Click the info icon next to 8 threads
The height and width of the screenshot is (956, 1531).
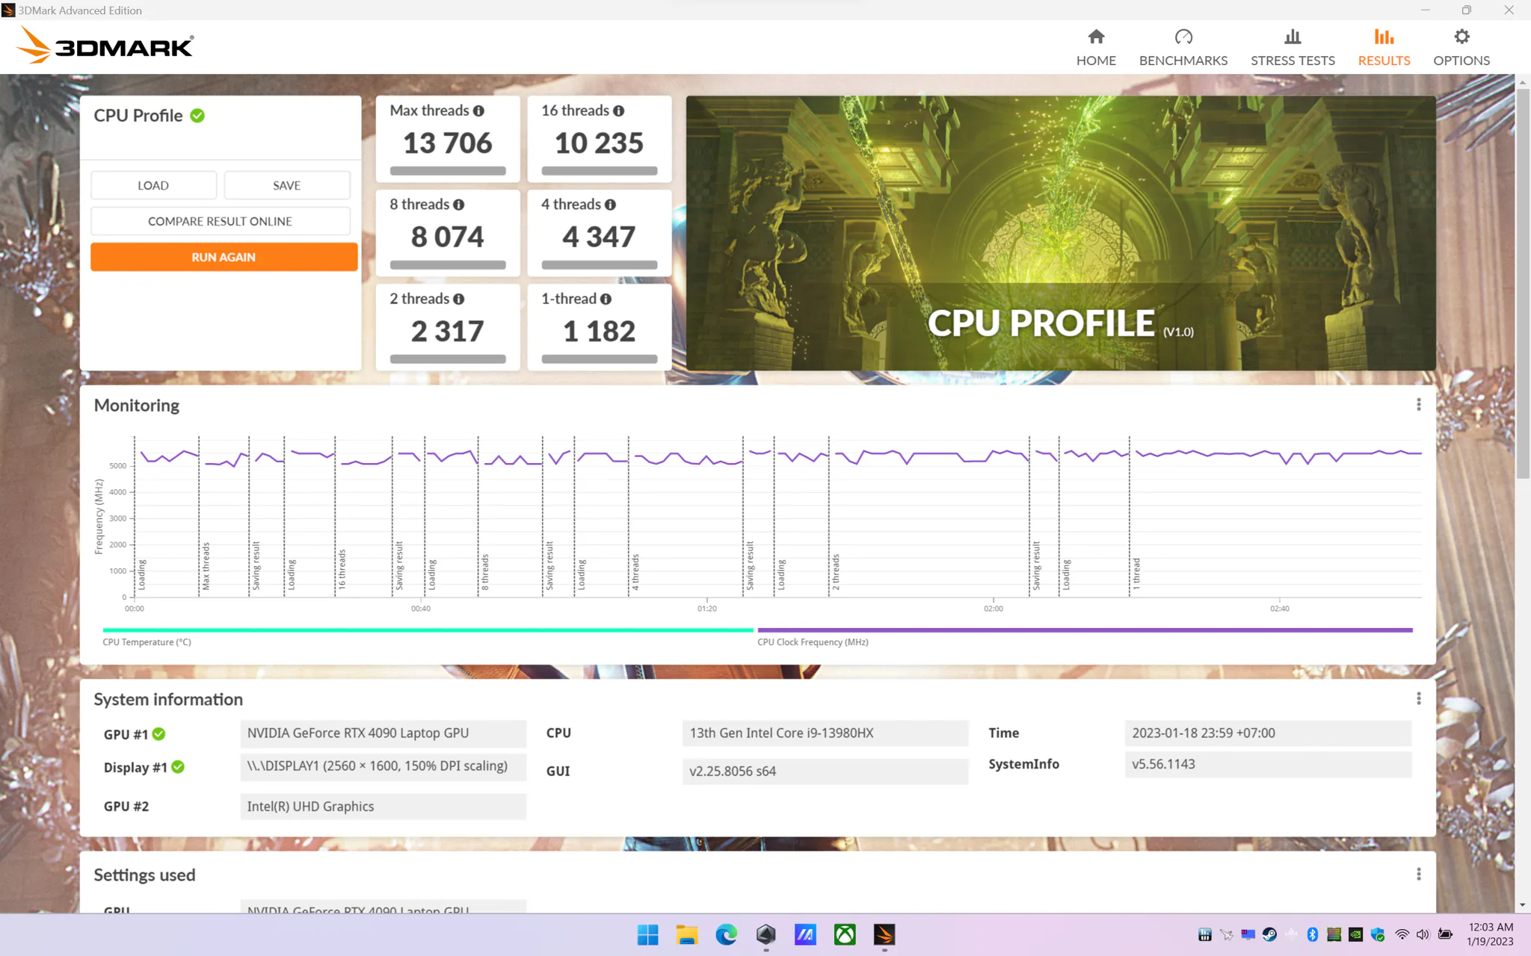tap(458, 205)
